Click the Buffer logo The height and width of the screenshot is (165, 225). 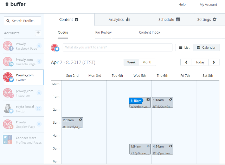(x=15, y=4)
